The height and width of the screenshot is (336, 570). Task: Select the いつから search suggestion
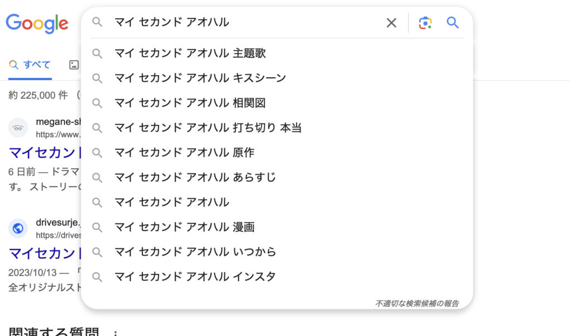pos(195,252)
